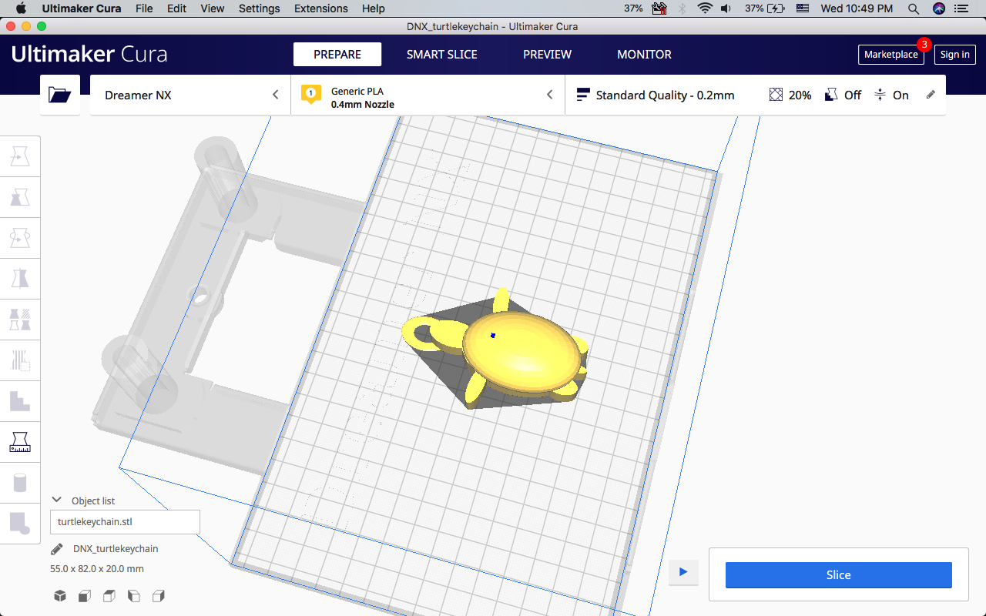Switch to right side view cube icon
The height and width of the screenshot is (616, 986).
click(x=159, y=596)
